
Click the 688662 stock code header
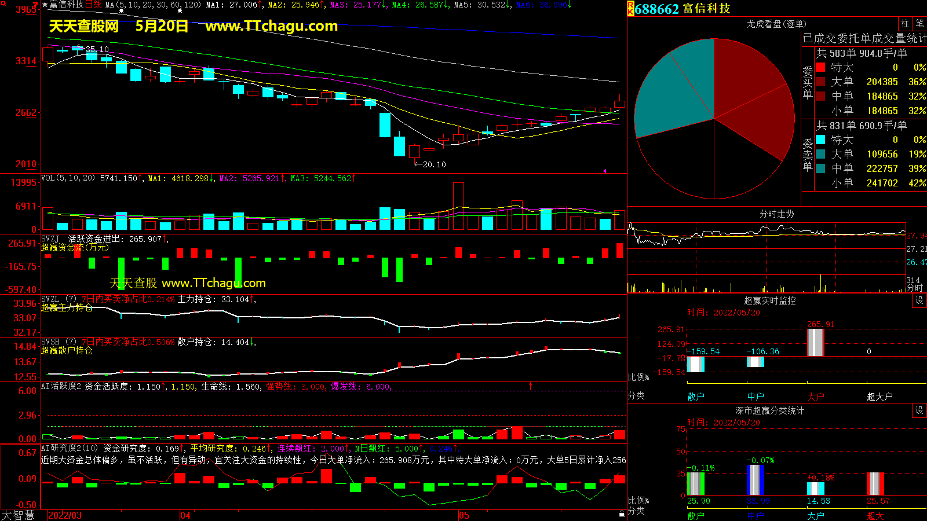(x=656, y=9)
